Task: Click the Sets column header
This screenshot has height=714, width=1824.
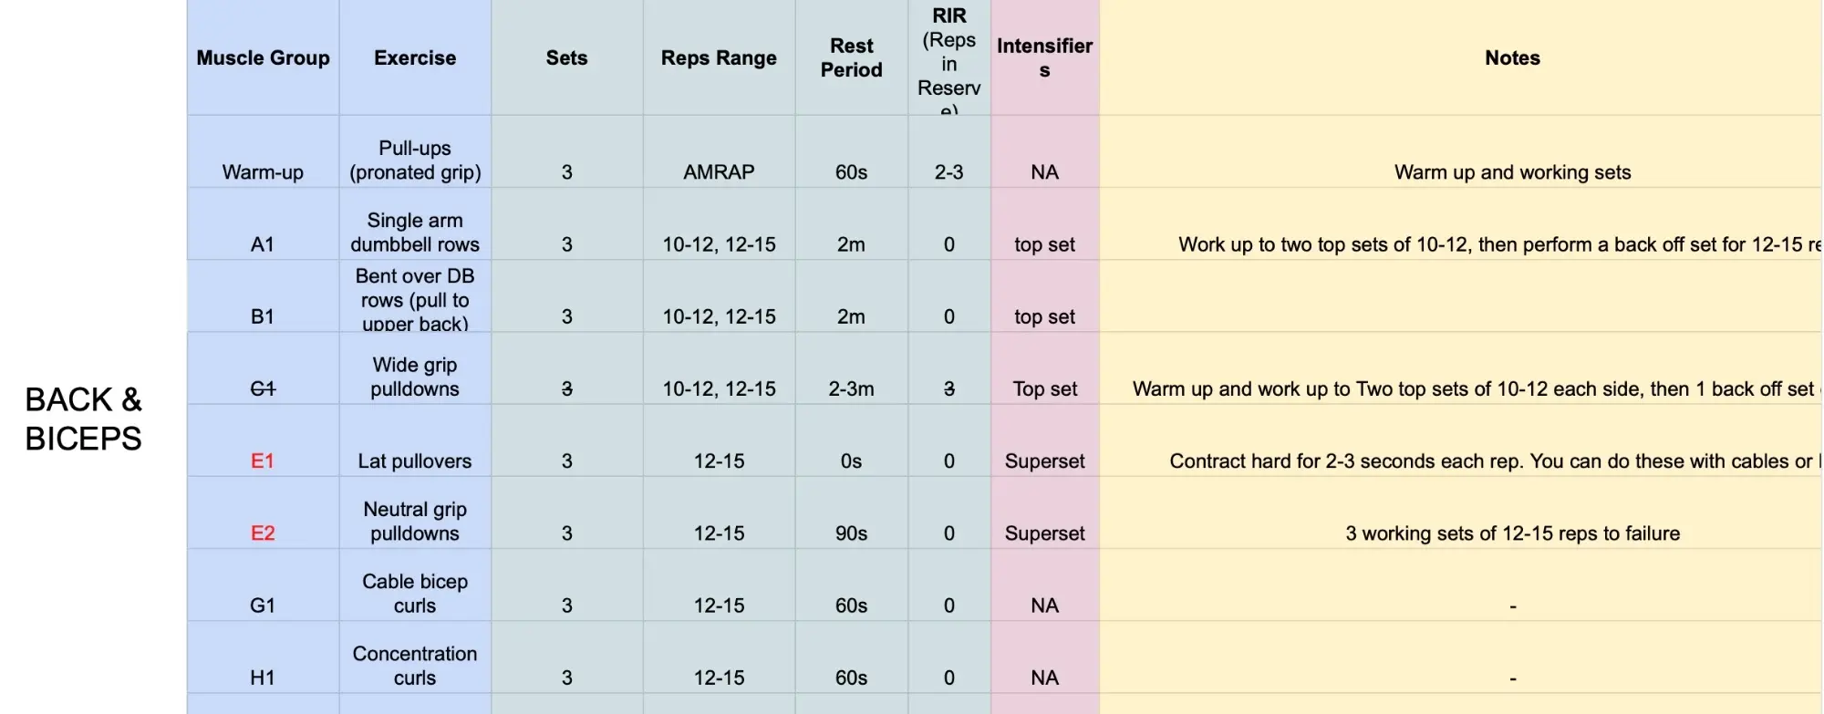Action: click(x=566, y=57)
